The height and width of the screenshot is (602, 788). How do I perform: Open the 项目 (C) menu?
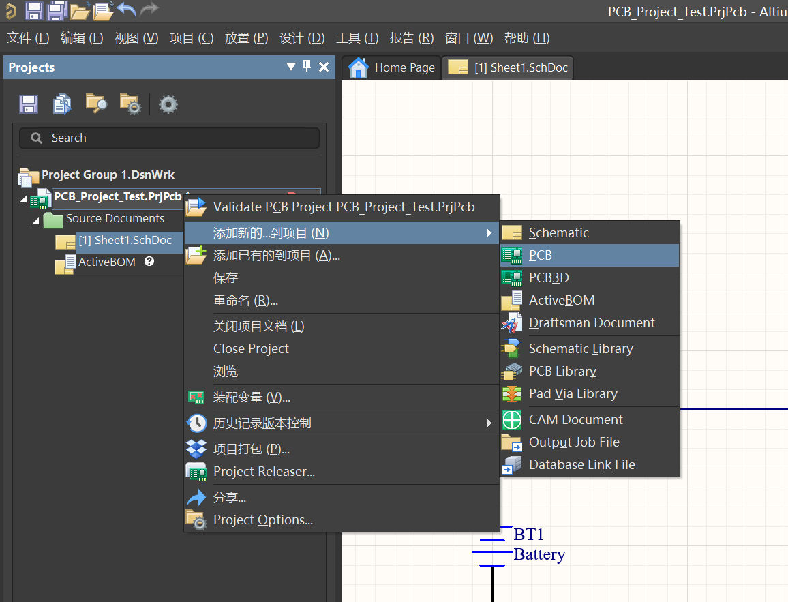(x=192, y=38)
